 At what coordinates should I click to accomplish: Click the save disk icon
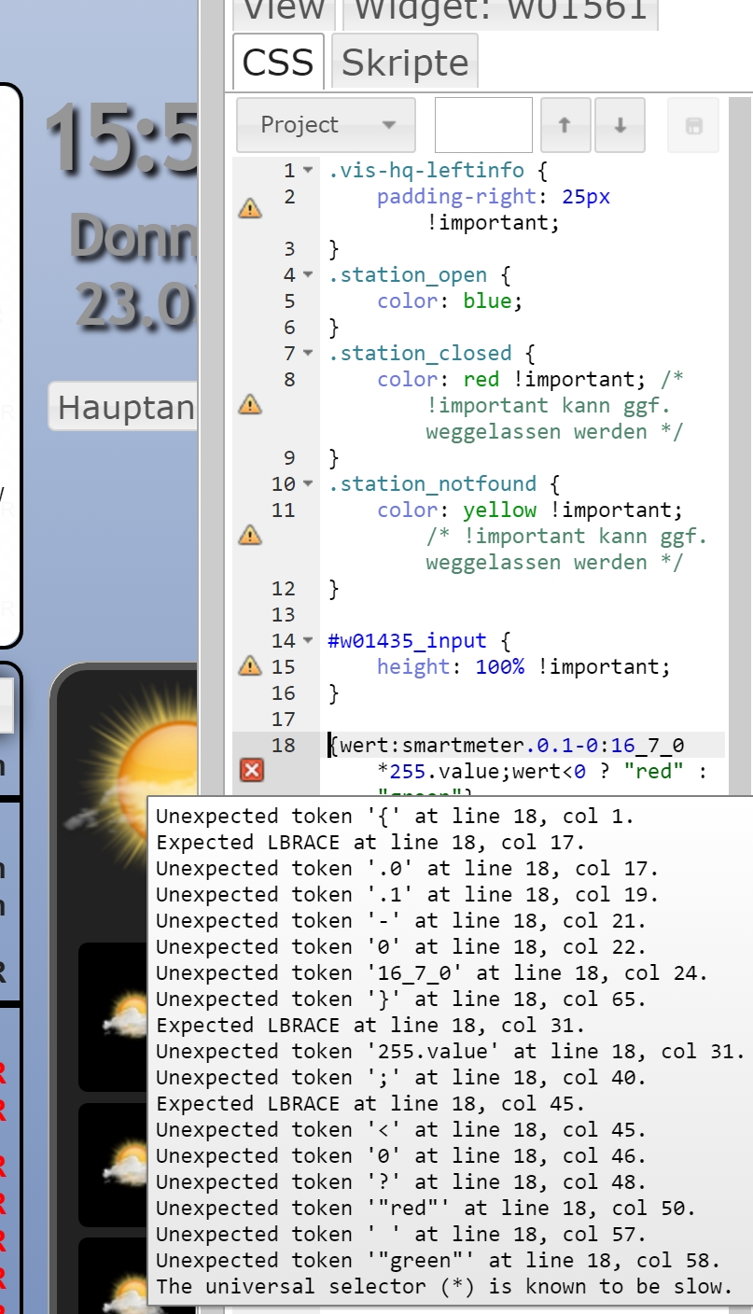693,126
